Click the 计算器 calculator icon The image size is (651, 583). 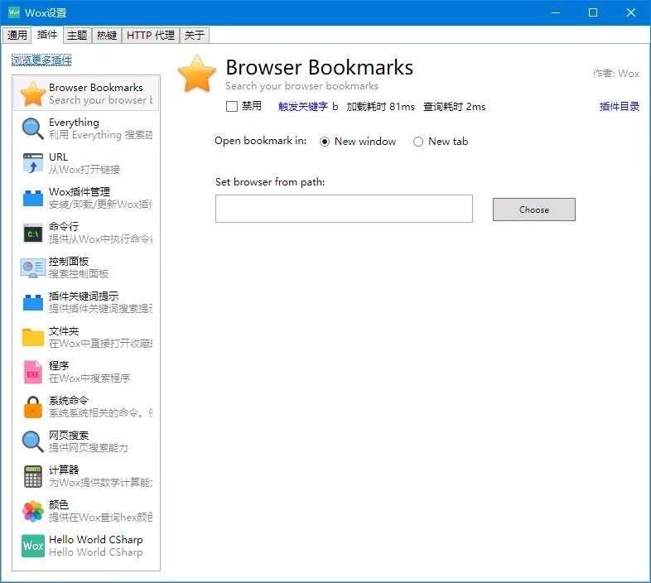click(x=33, y=476)
